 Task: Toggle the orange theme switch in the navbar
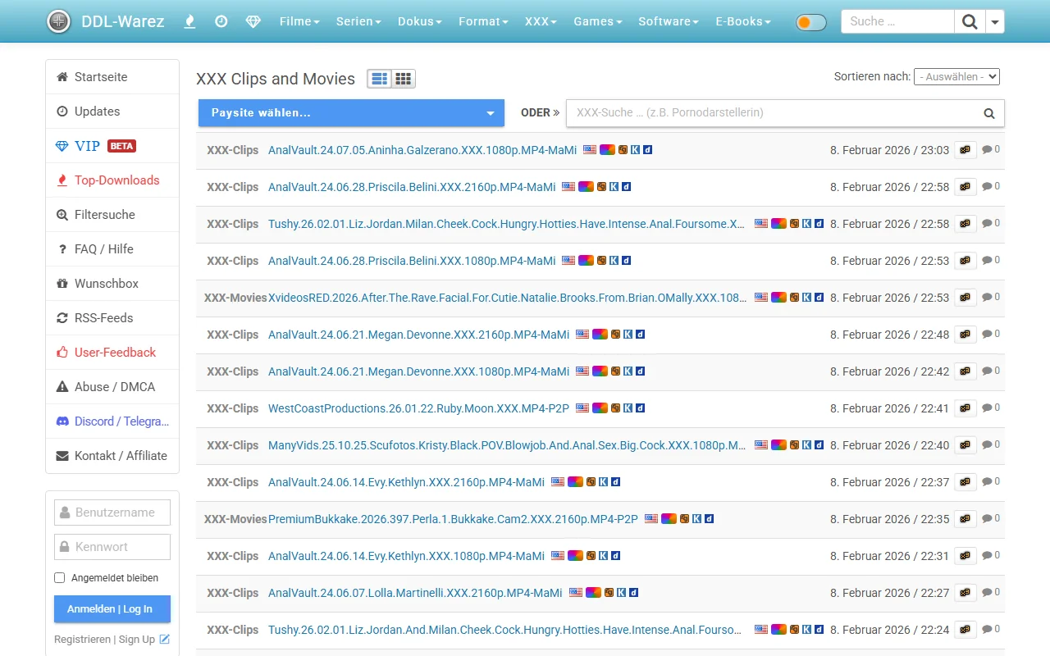point(810,21)
